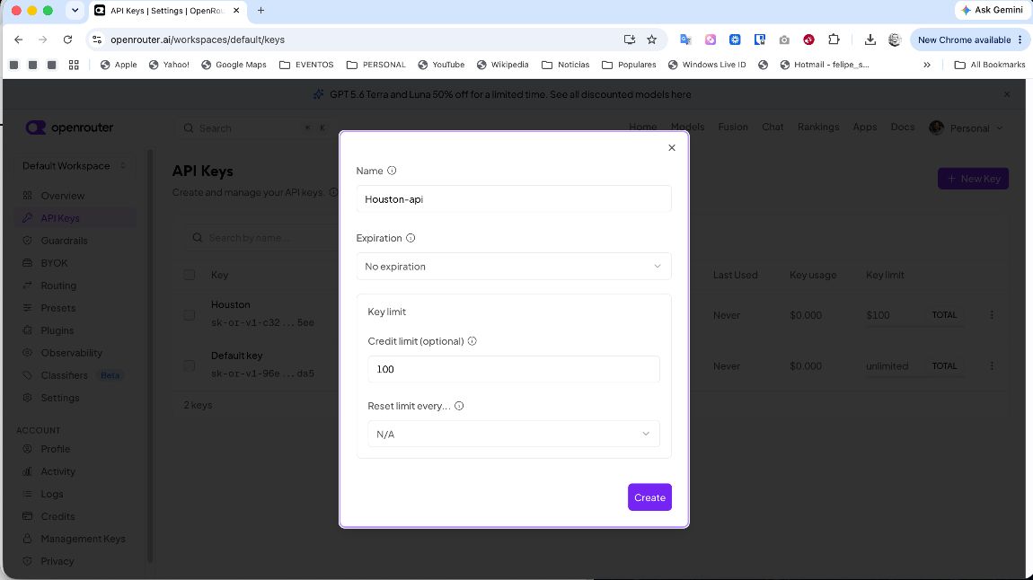
Task: Go back in browser history
Action: tap(19, 40)
